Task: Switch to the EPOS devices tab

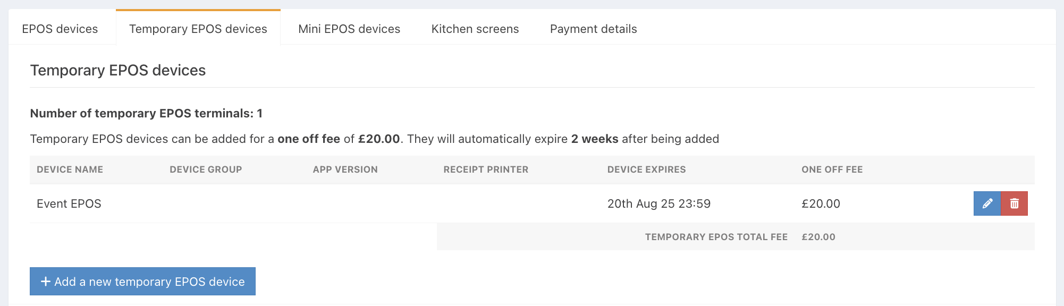Action: pyautogui.click(x=60, y=29)
